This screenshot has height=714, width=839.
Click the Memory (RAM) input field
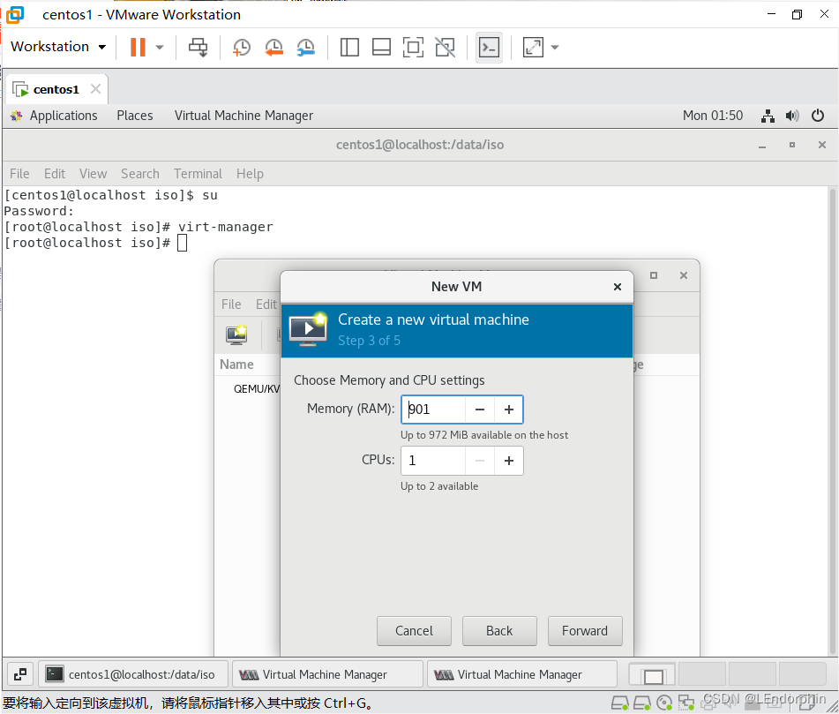[x=433, y=410]
